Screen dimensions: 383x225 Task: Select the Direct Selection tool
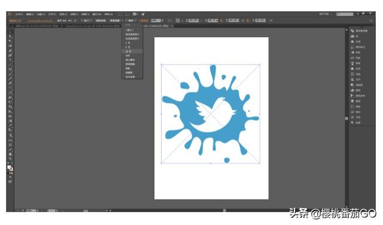10,37
